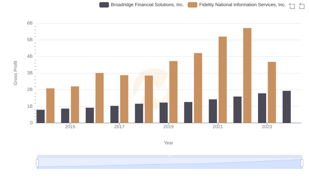Click the zoom area select icon

click(292, 6)
